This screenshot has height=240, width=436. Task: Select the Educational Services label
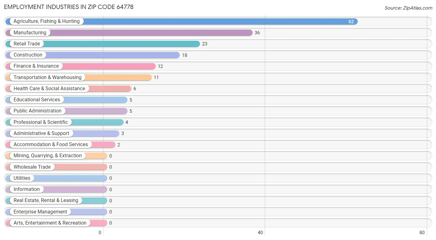(37, 99)
